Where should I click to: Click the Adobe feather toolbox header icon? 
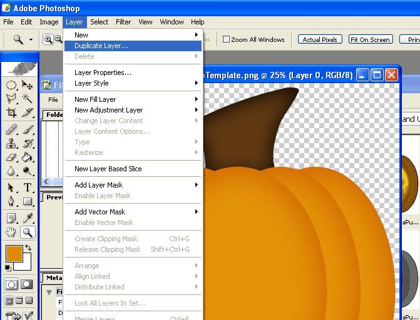19,69
